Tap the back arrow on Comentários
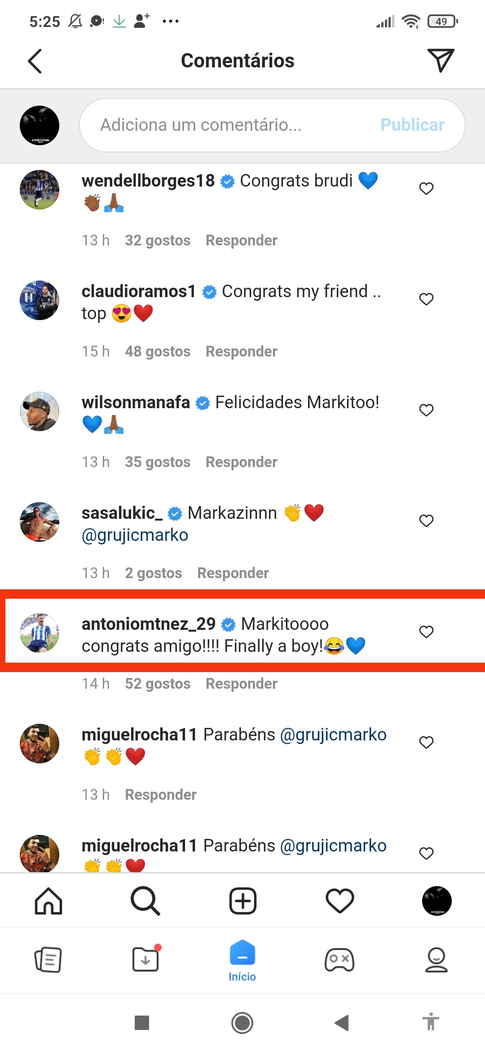Viewport: 485px width, 1052px height. pyautogui.click(x=35, y=61)
